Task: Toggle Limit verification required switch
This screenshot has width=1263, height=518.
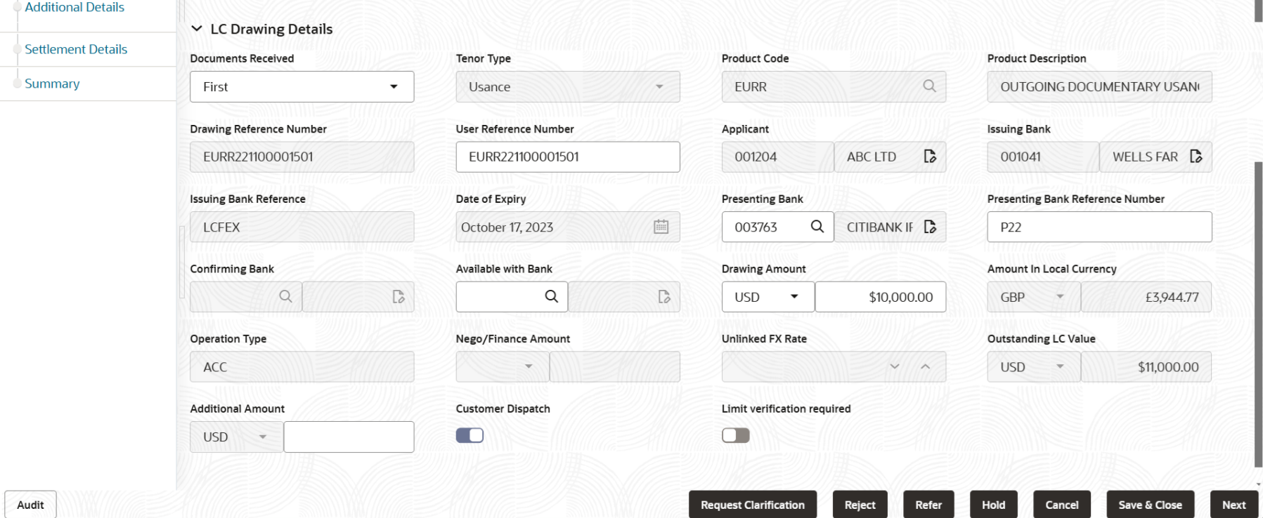Action: coord(735,435)
